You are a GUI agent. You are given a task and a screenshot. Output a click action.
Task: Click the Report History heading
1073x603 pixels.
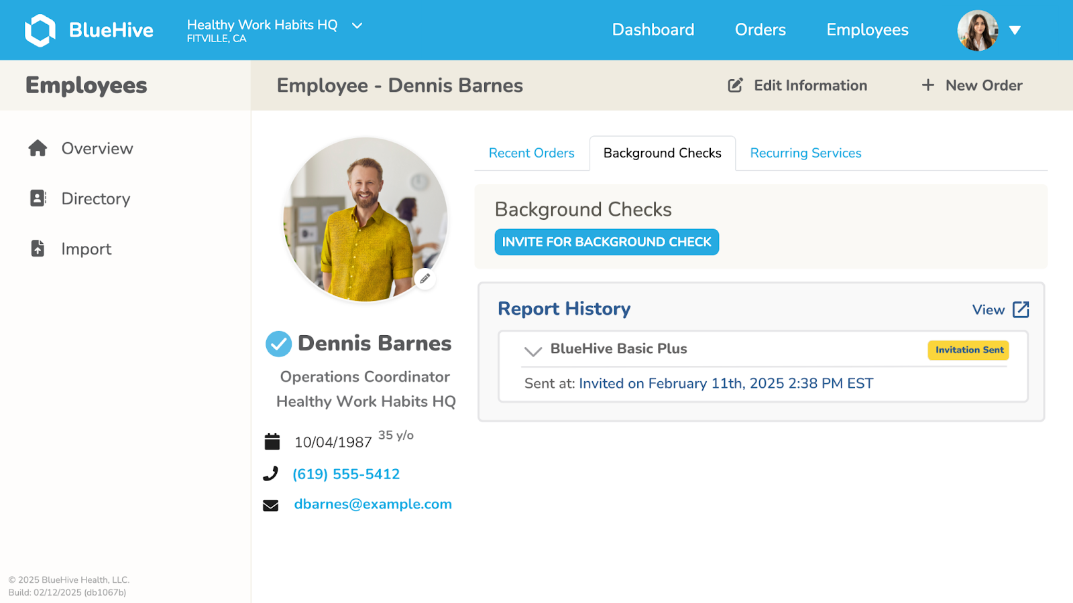click(x=564, y=309)
